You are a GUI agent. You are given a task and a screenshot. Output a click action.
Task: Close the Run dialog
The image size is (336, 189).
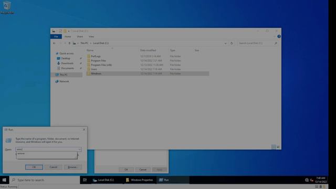pyautogui.click(x=84, y=130)
